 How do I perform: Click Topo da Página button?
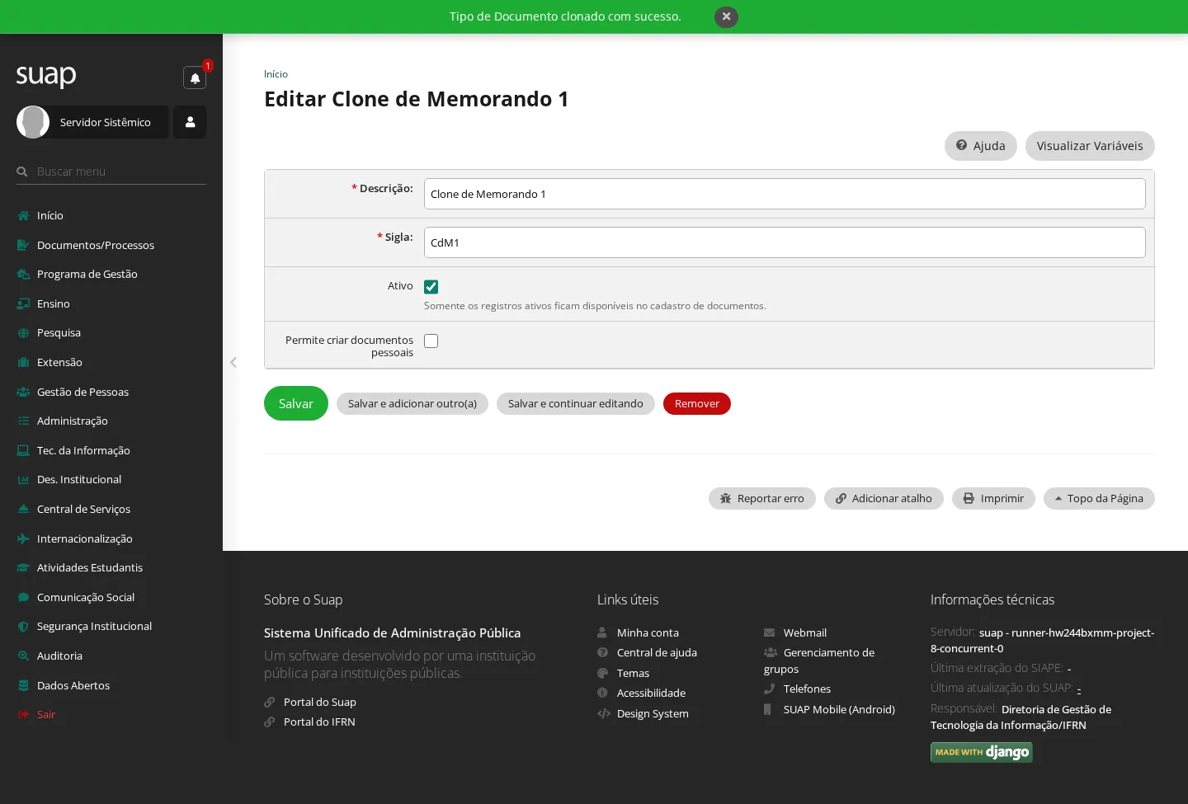pos(1099,498)
